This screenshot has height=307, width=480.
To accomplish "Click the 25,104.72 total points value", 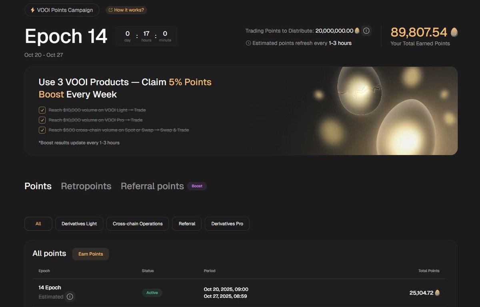I will click(421, 293).
